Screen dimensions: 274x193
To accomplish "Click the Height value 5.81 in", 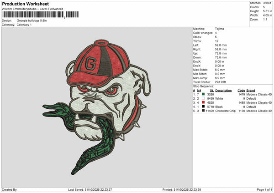I will click(x=267, y=11).
